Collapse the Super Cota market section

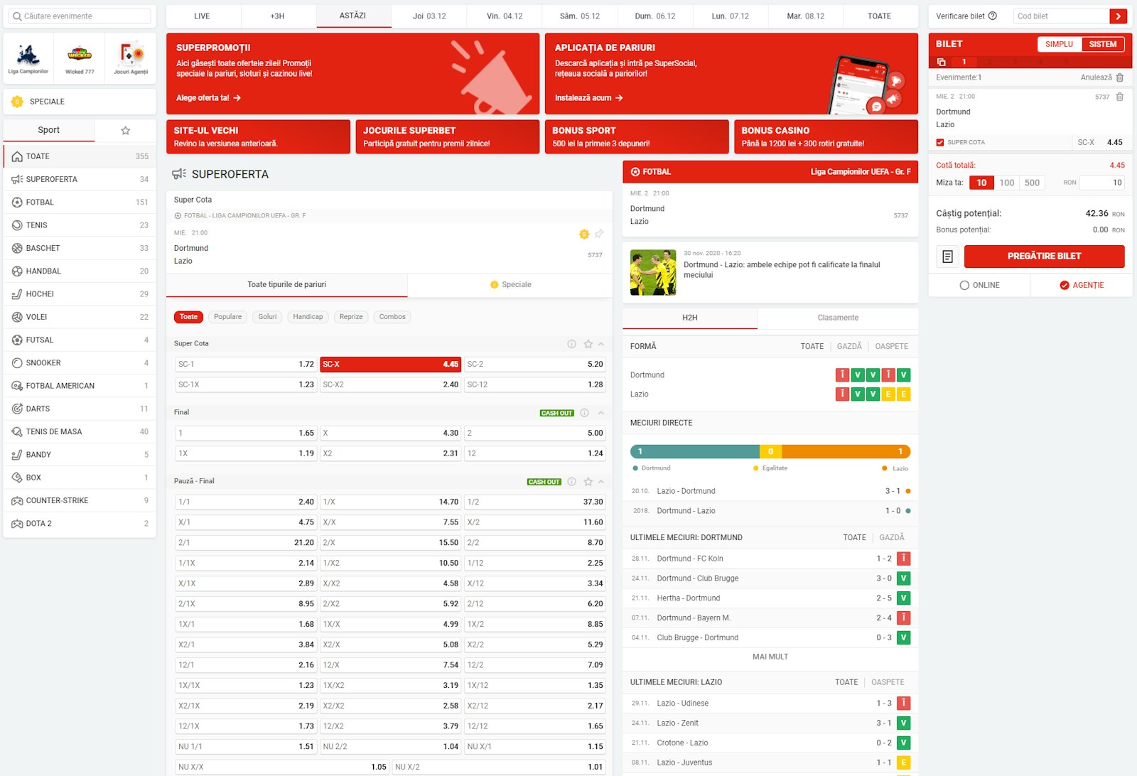click(601, 344)
